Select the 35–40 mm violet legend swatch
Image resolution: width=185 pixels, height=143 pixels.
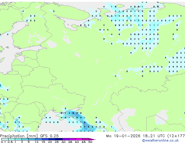point(72,139)
